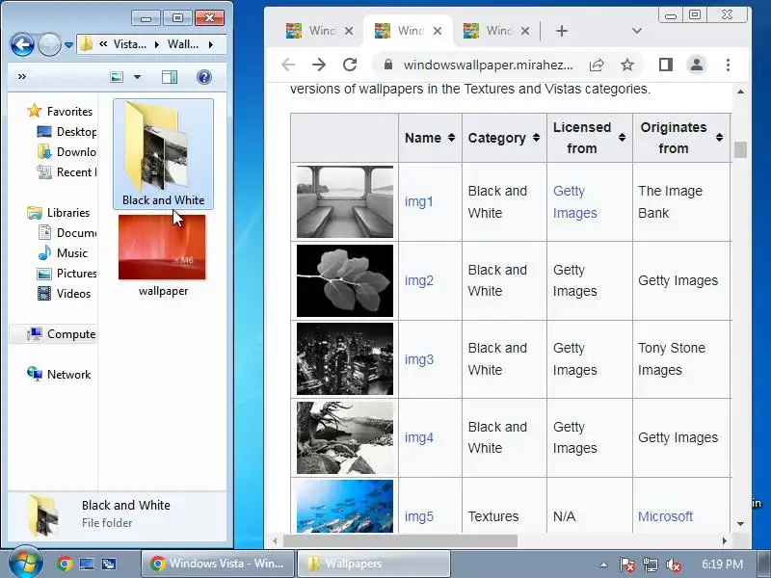Viewport: 771px width, 578px height.
Task: Open Chrome profile icon
Action: click(697, 65)
